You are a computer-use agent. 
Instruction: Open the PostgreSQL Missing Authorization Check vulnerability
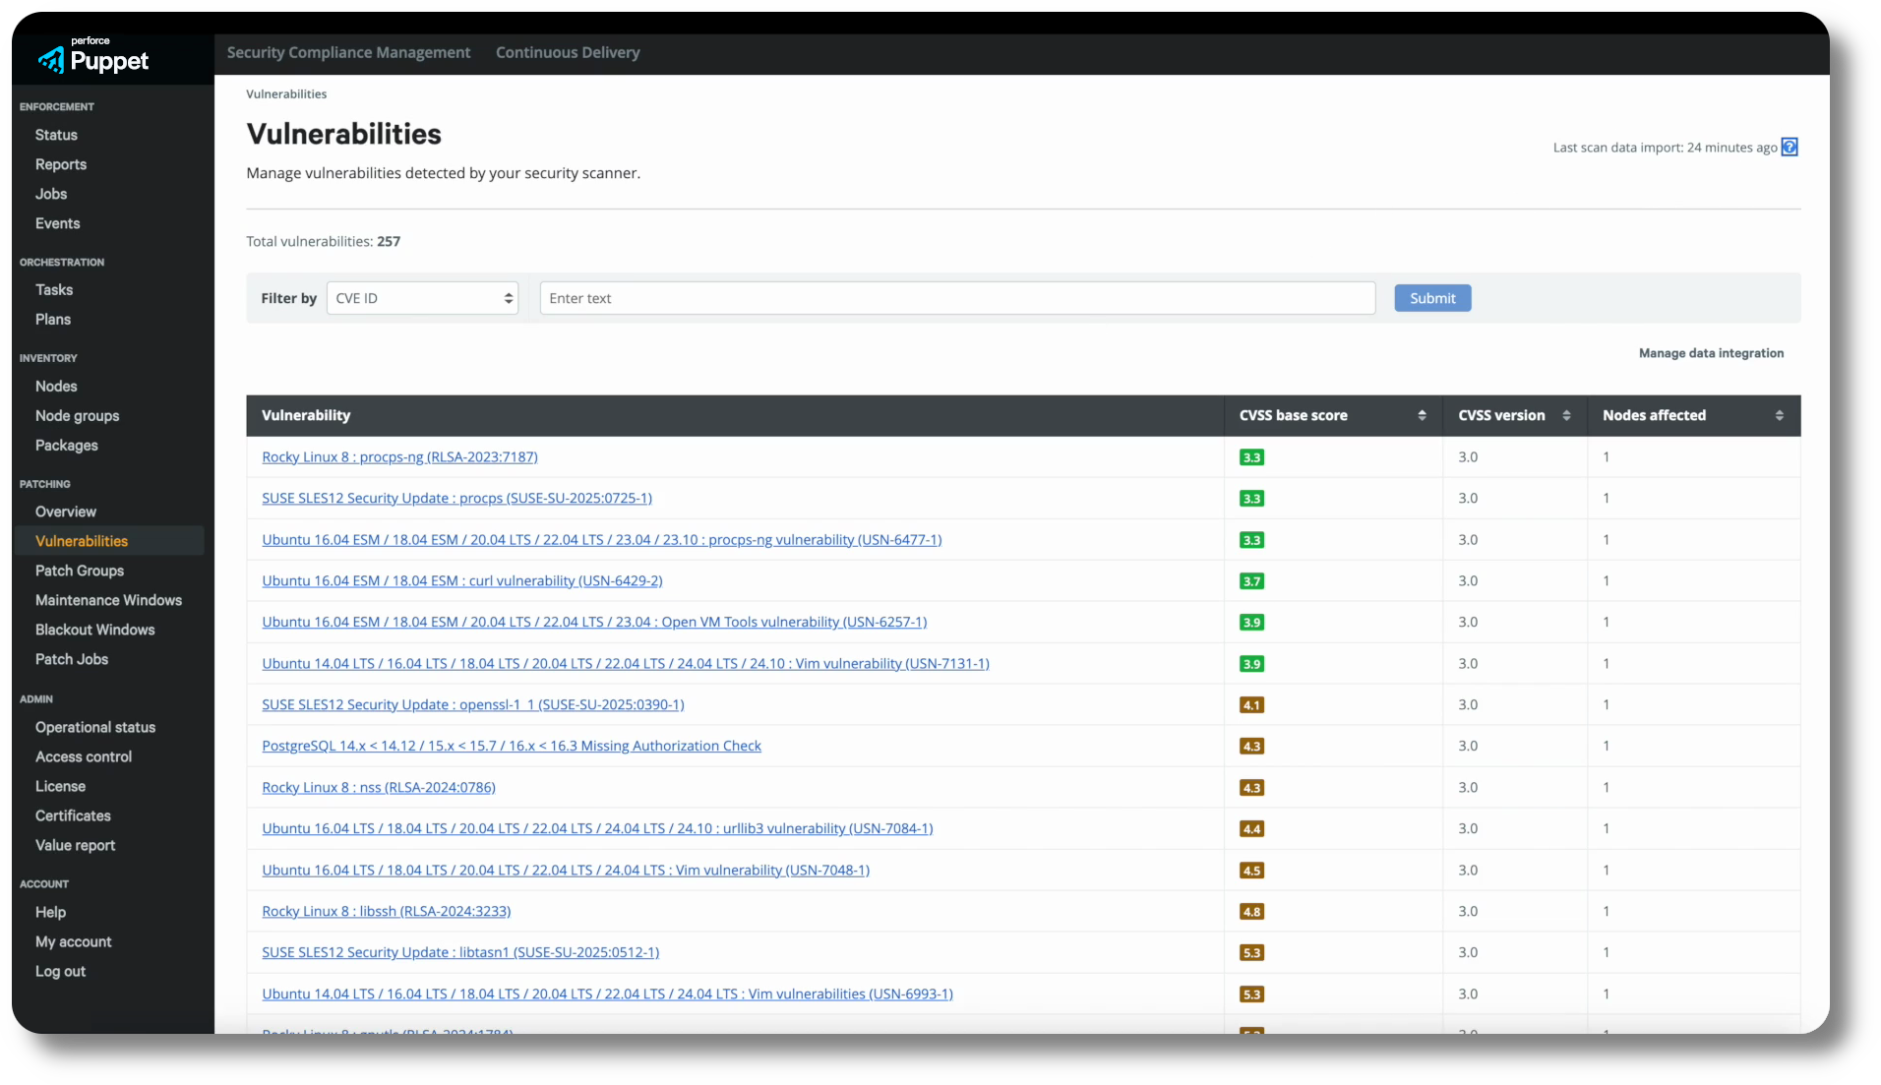point(511,746)
